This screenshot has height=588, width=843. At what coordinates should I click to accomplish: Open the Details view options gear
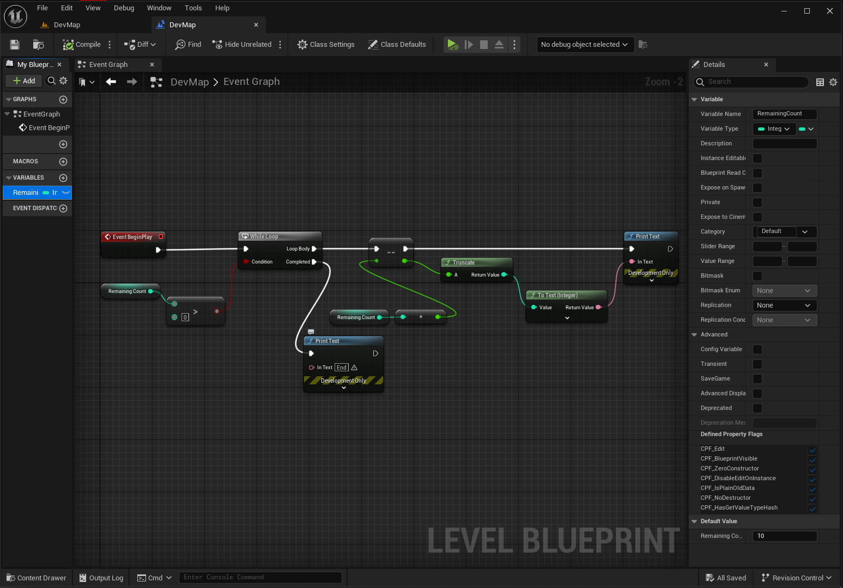(833, 82)
